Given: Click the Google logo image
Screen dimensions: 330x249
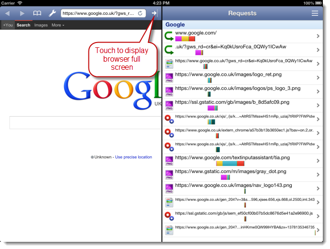Looking at the screenshot, I should tap(112, 90).
